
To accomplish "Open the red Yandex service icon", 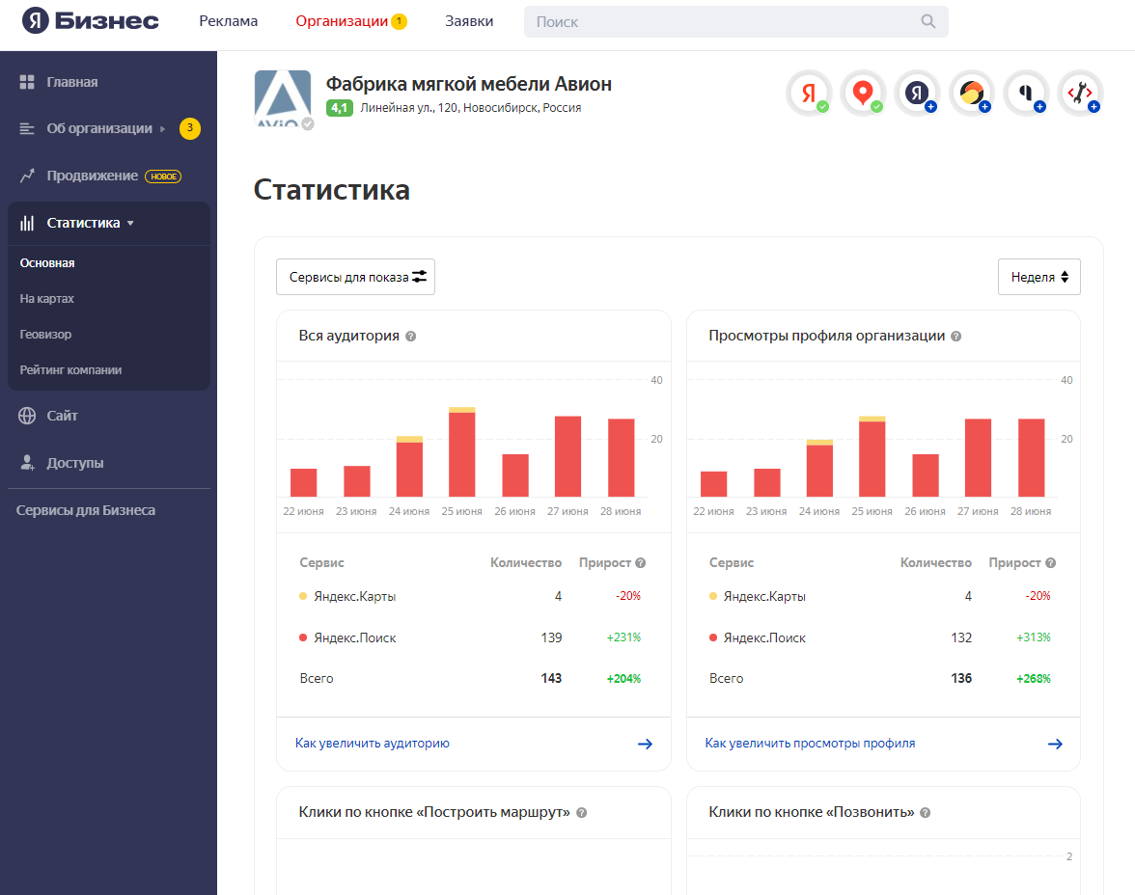I will click(x=809, y=93).
